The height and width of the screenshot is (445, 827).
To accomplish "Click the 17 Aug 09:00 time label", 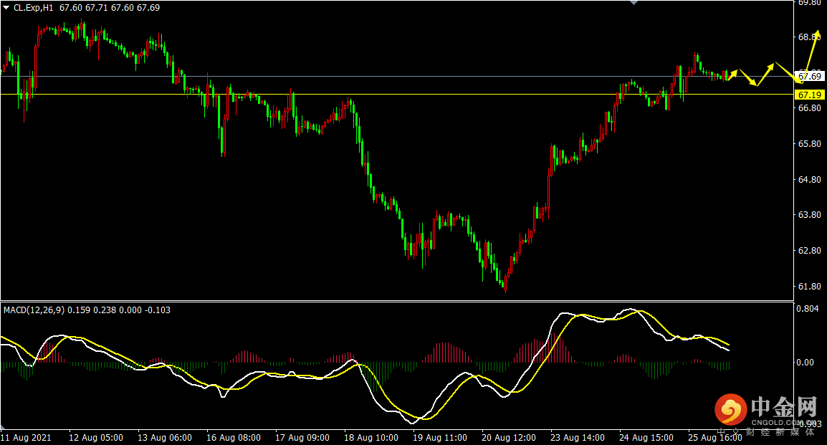I will tap(302, 438).
